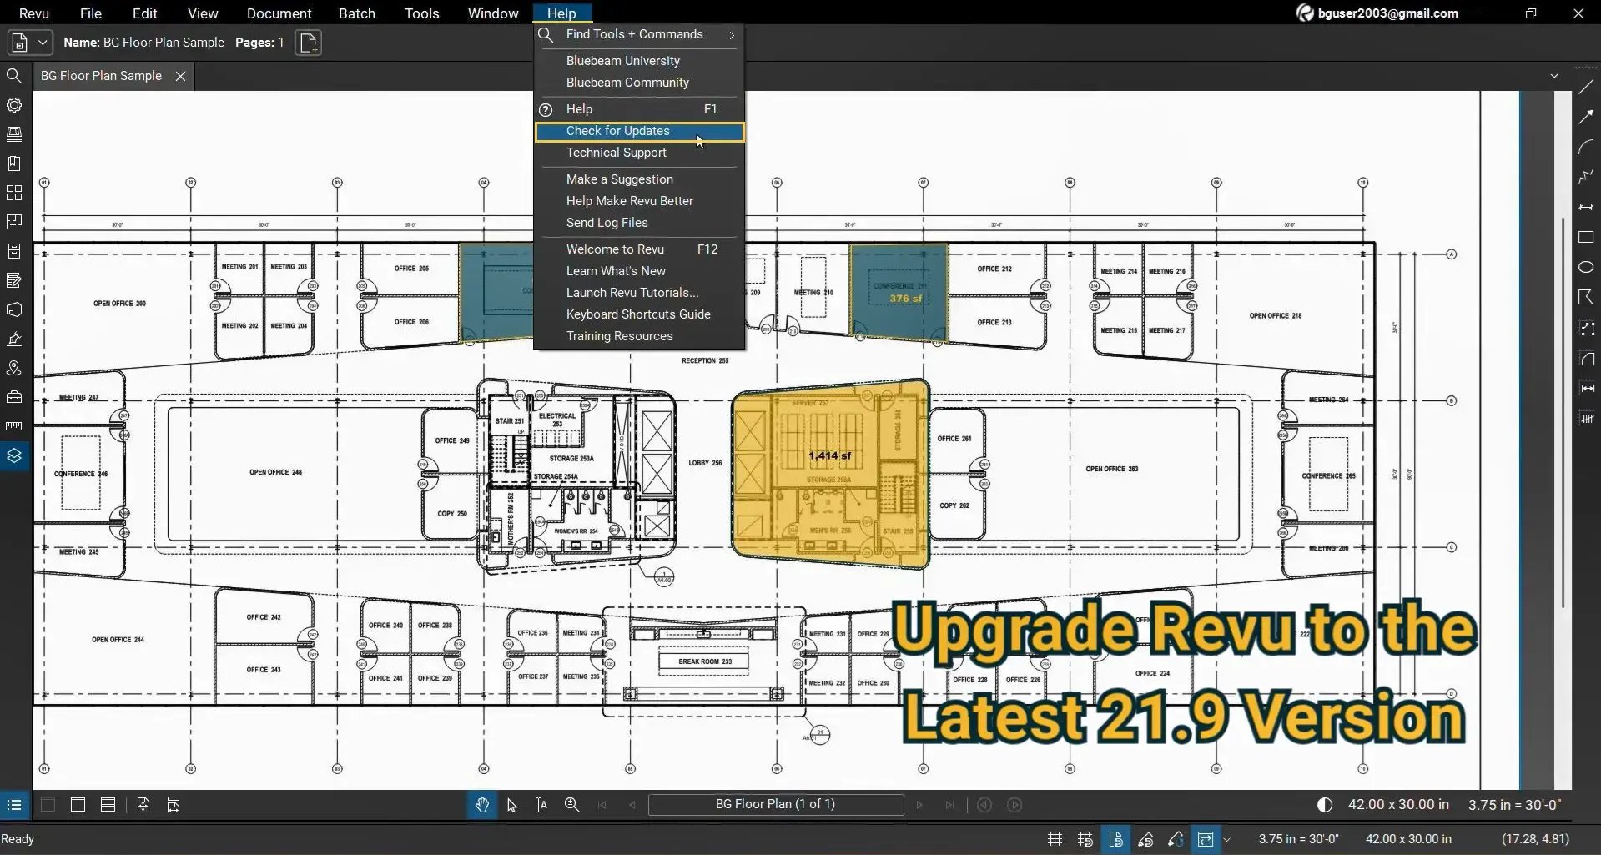The width and height of the screenshot is (1601, 855).
Task: Toggle the Dimmer half-circle icon
Action: [1324, 805]
